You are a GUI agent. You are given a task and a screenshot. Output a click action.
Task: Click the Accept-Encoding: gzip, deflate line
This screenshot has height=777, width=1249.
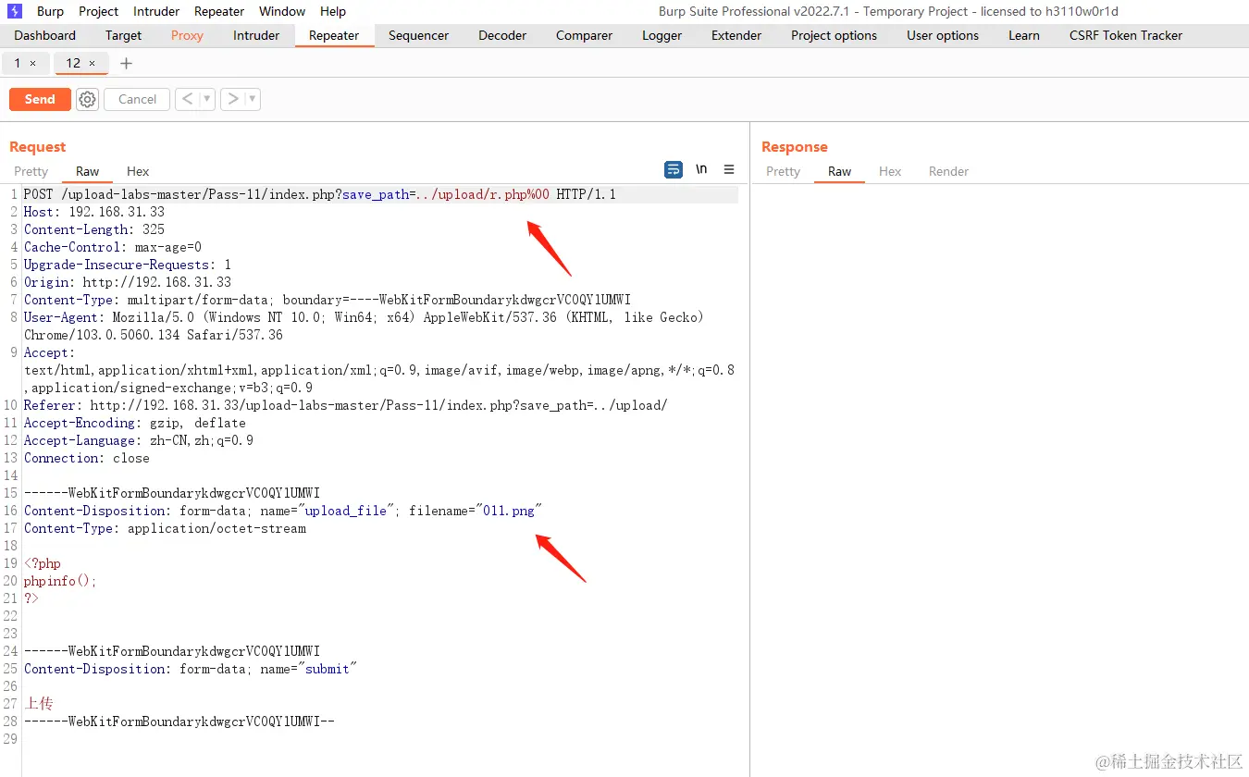135,423
